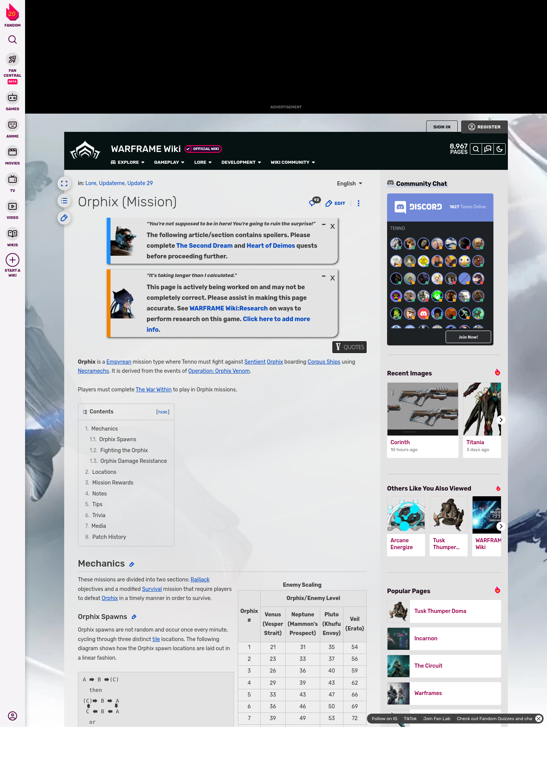Open the English language dropdown
The image size is (547, 760).
[x=349, y=184]
